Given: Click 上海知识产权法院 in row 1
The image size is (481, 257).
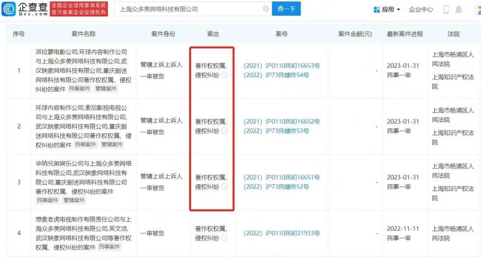Looking at the screenshot, I should pyautogui.click(x=453, y=82).
